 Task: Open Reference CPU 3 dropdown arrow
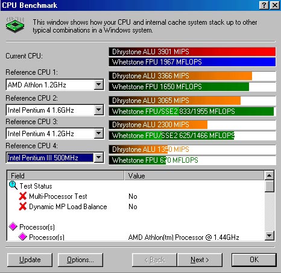(x=98, y=133)
